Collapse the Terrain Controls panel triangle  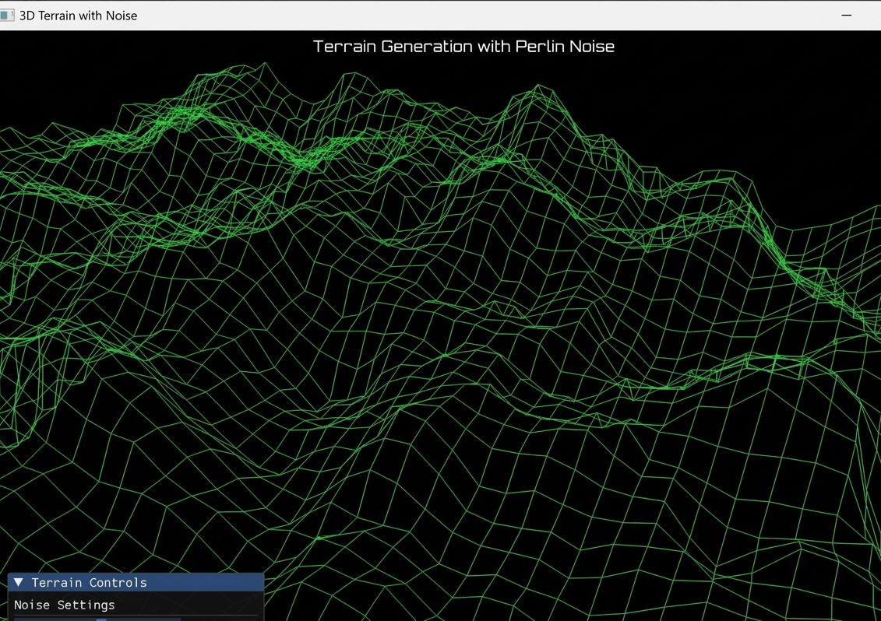19,582
